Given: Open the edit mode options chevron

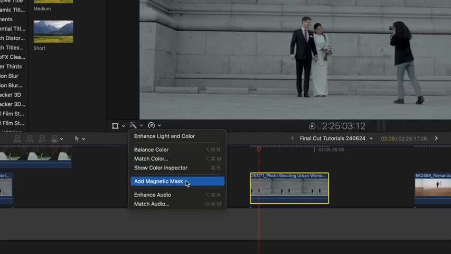Looking at the screenshot, I should coord(62,139).
